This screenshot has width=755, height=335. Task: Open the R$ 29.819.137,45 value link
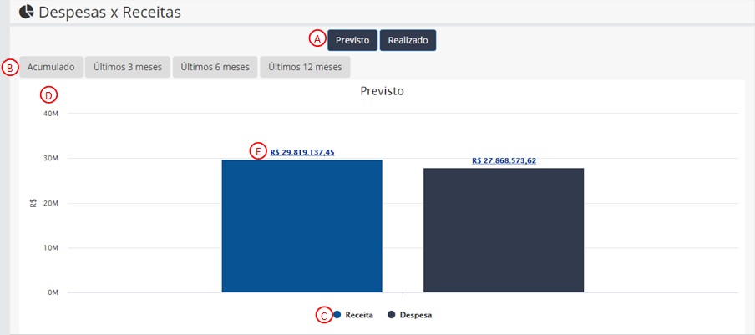(302, 152)
